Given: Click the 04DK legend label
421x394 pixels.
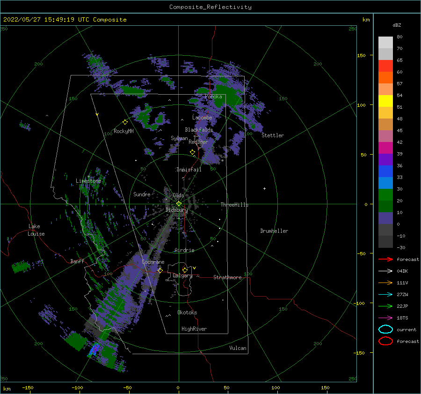Looking at the screenshot, I should 402,271.
